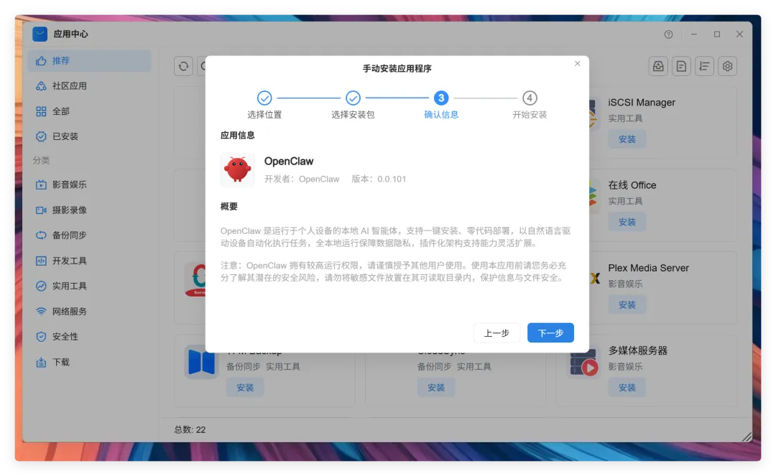Click the thumbs-up 推荐 icon
Screen dimensions: 776x476
pyautogui.click(x=41, y=60)
